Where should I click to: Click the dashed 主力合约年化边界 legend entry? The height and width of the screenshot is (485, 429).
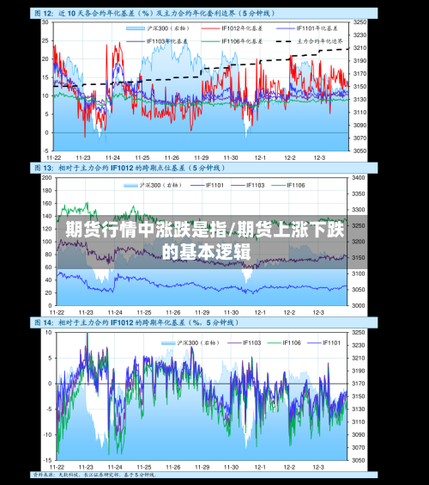[x=309, y=41]
